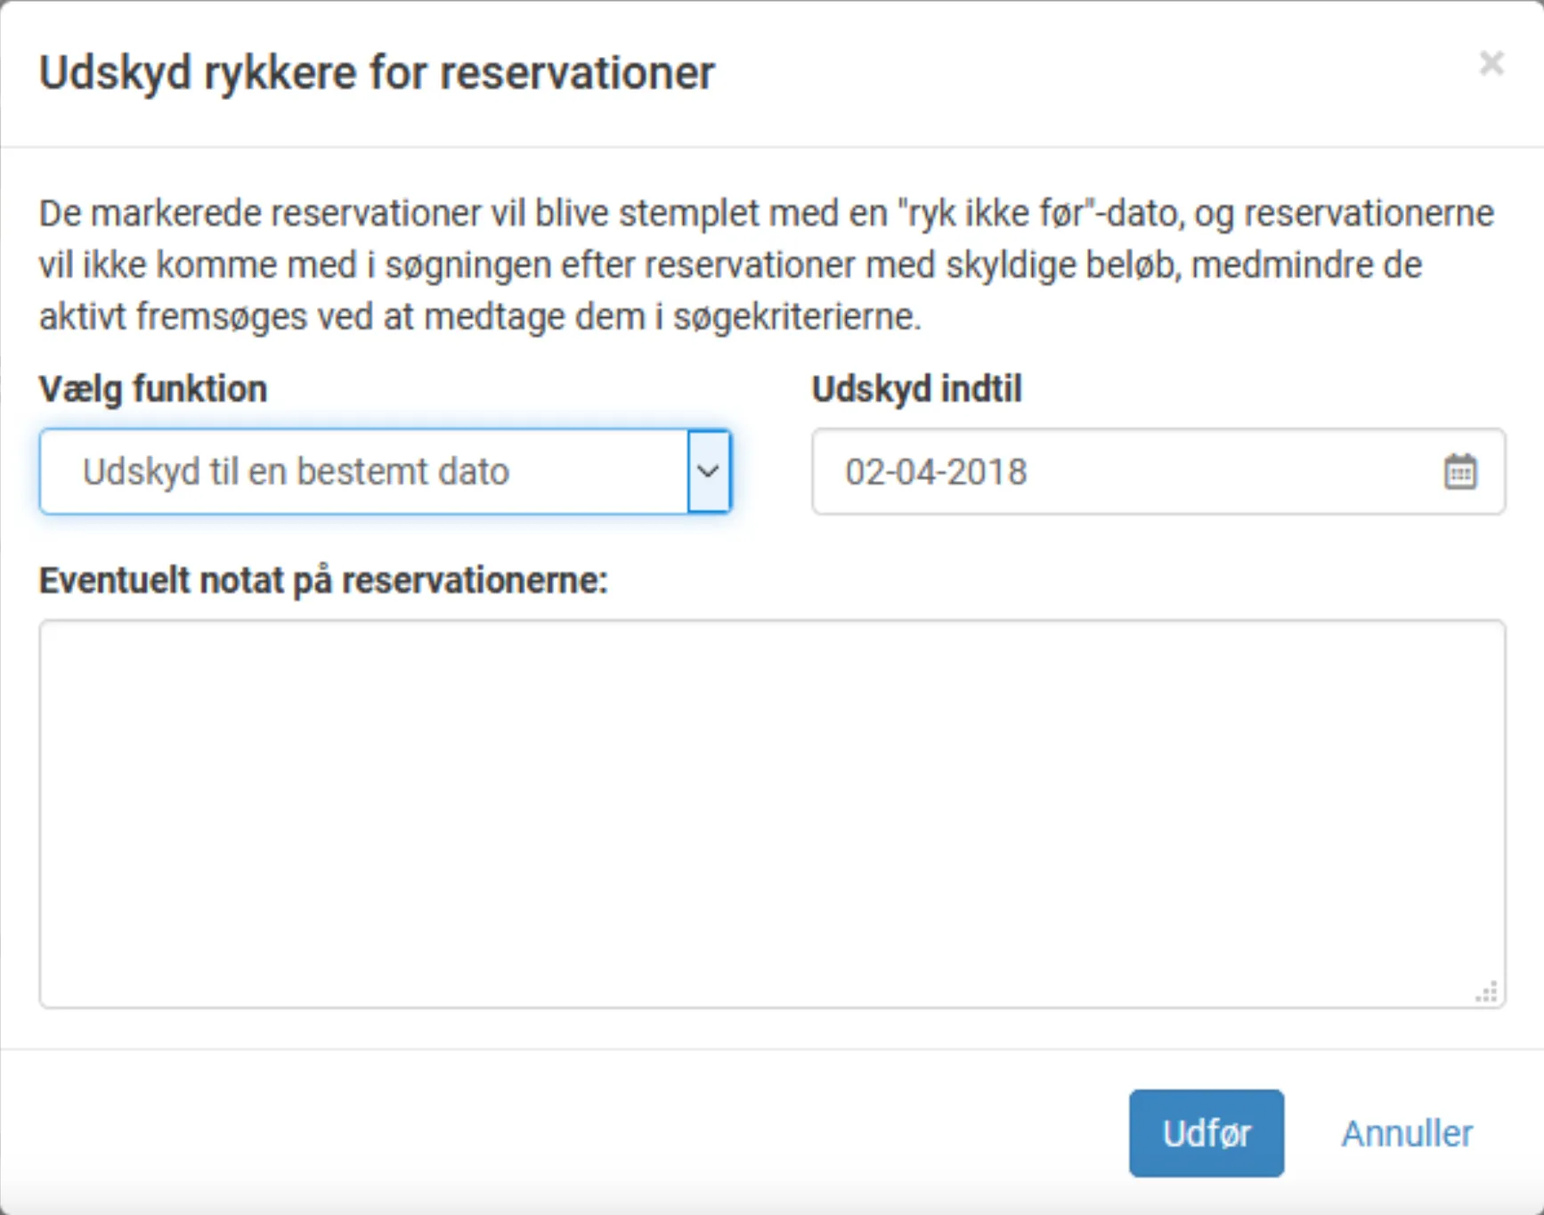
Task: Confirm the postponement with Udfør
Action: [1207, 1133]
